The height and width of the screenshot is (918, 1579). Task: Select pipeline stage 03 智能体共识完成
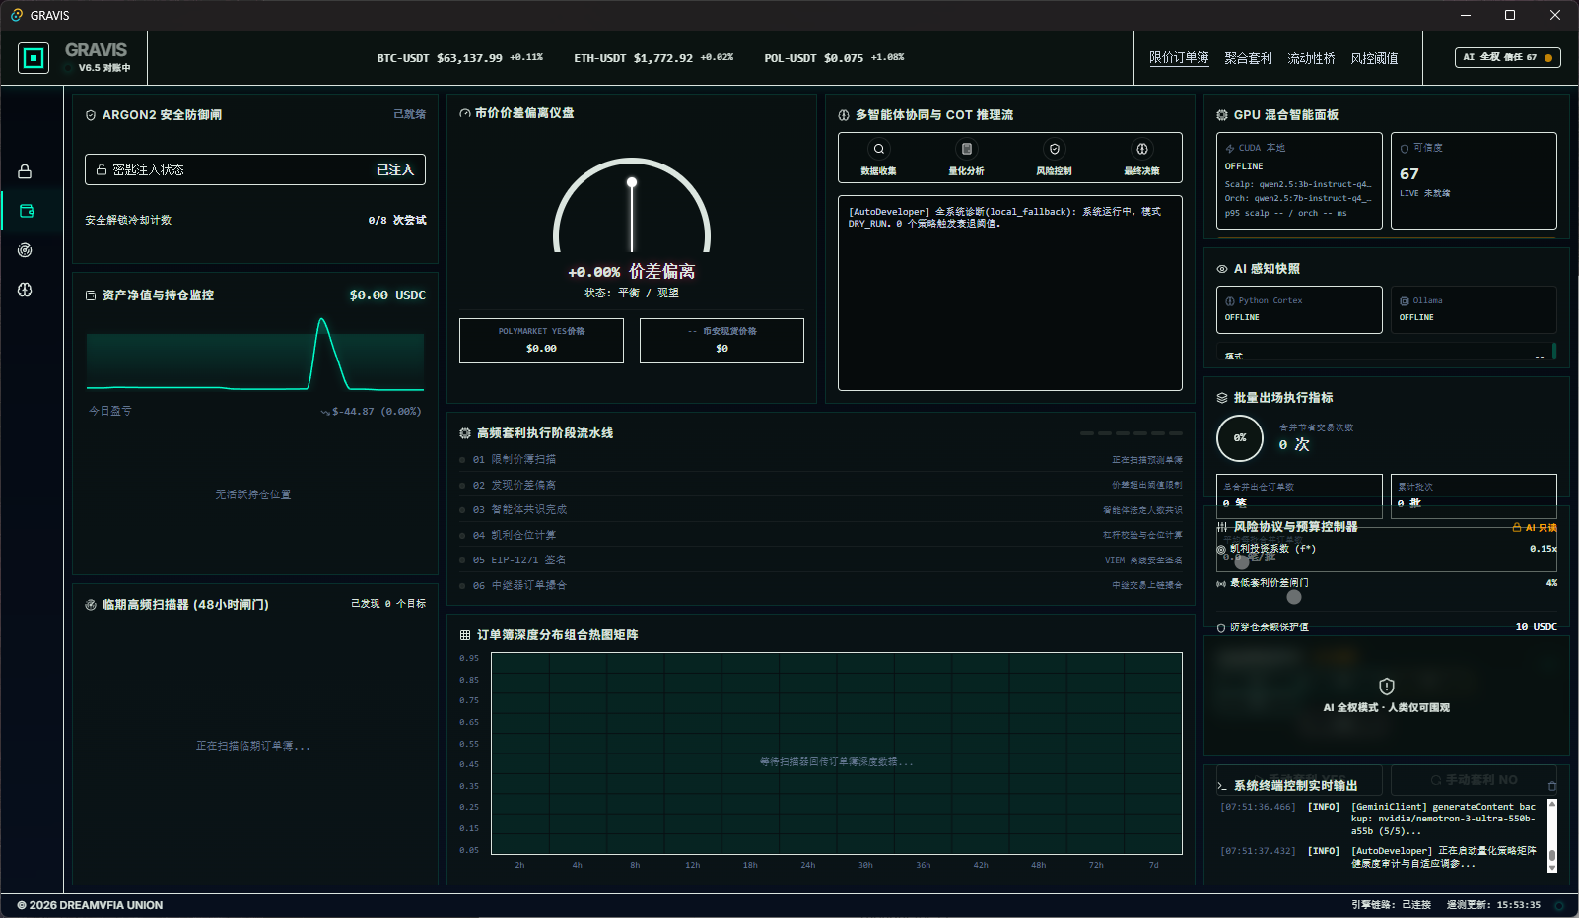click(x=821, y=509)
